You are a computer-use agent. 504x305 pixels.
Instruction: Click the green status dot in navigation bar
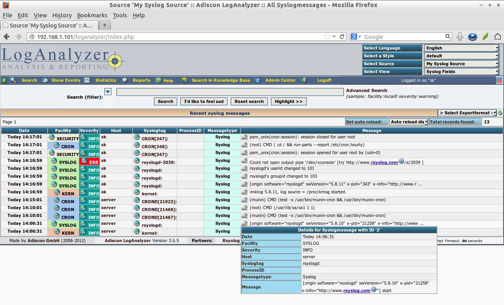pyautogui.click(x=4, y=80)
